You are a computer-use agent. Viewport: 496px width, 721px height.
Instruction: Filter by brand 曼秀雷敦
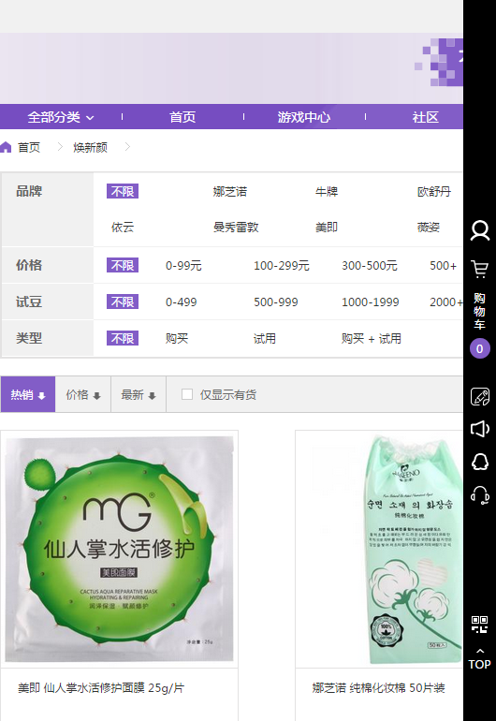[236, 228]
